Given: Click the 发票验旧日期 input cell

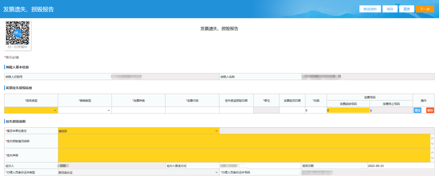Looking at the screenshot, I should tap(292, 110).
